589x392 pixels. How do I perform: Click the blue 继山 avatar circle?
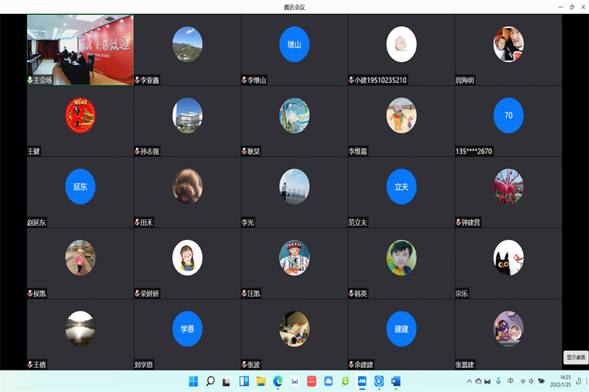294,44
